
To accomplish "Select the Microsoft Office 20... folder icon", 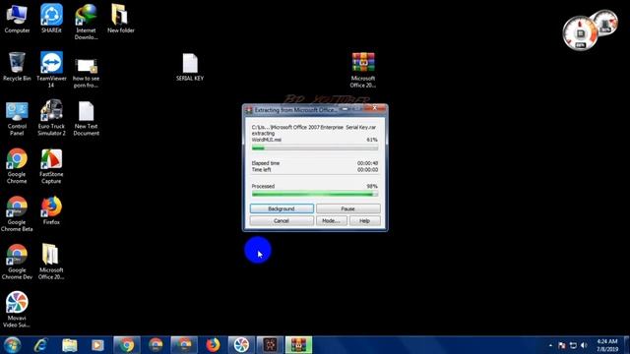I will pyautogui.click(x=51, y=262).
